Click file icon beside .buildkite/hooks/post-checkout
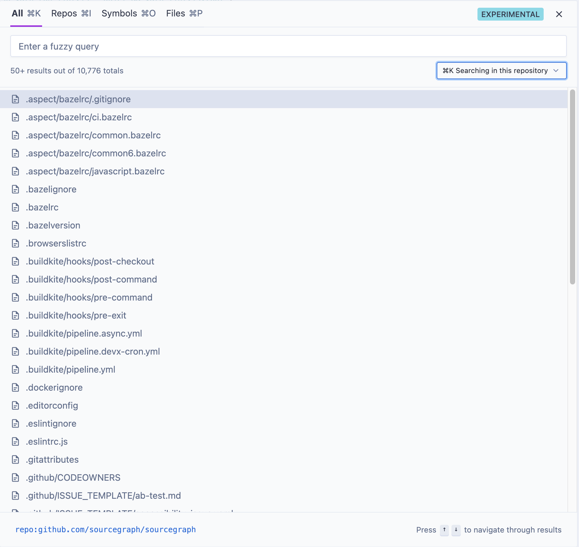Image resolution: width=579 pixels, height=547 pixels. coord(15,261)
